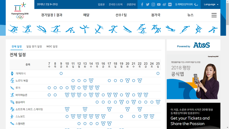Follow the 온라인스토어 link
Screen dimensions: 229x129
[x=116, y=4]
